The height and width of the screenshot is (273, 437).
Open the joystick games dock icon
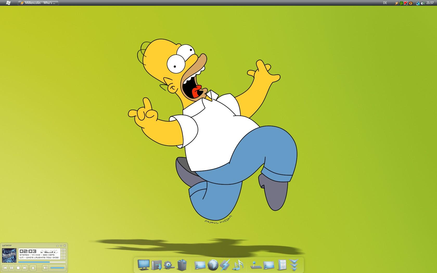point(256,265)
